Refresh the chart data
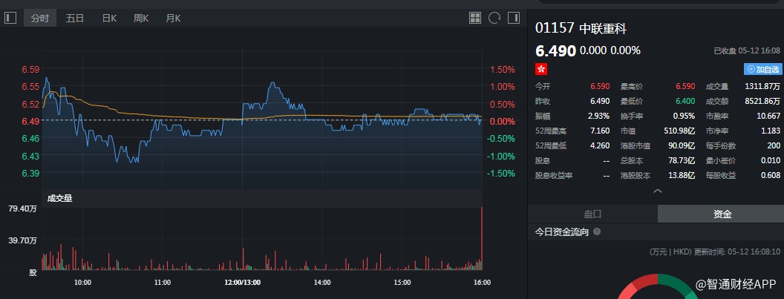This screenshot has width=784, height=299. point(494,18)
